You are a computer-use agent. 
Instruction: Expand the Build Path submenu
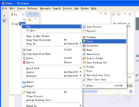coord(52,68)
